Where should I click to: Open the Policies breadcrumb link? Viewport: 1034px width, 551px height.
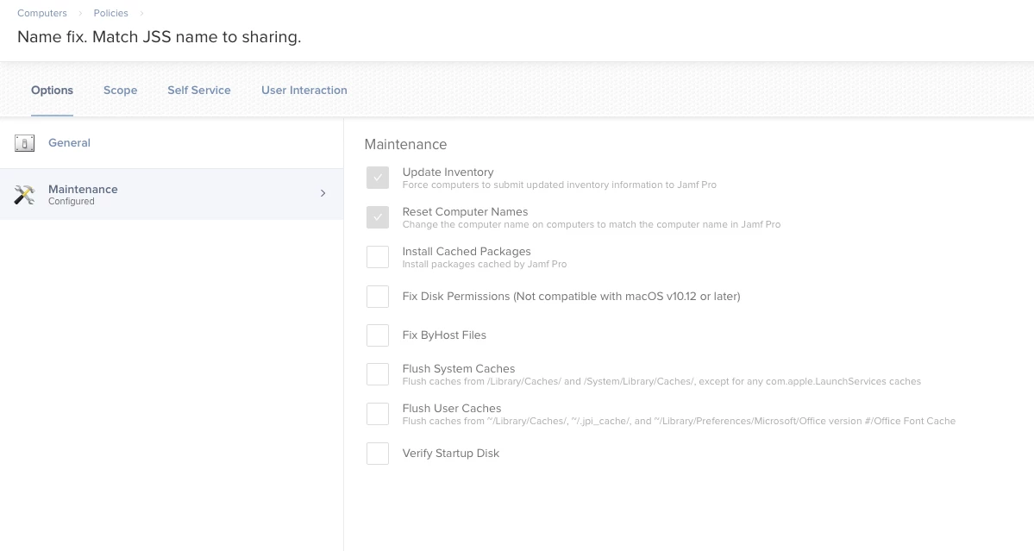tap(111, 13)
